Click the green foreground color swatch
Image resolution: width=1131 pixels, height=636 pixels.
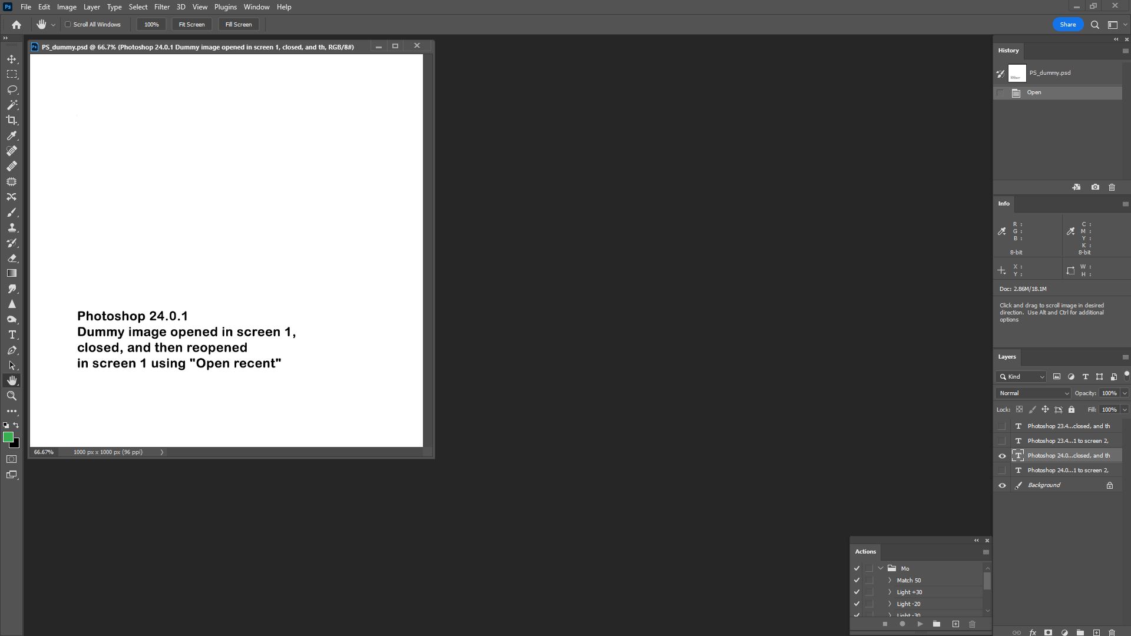8,437
